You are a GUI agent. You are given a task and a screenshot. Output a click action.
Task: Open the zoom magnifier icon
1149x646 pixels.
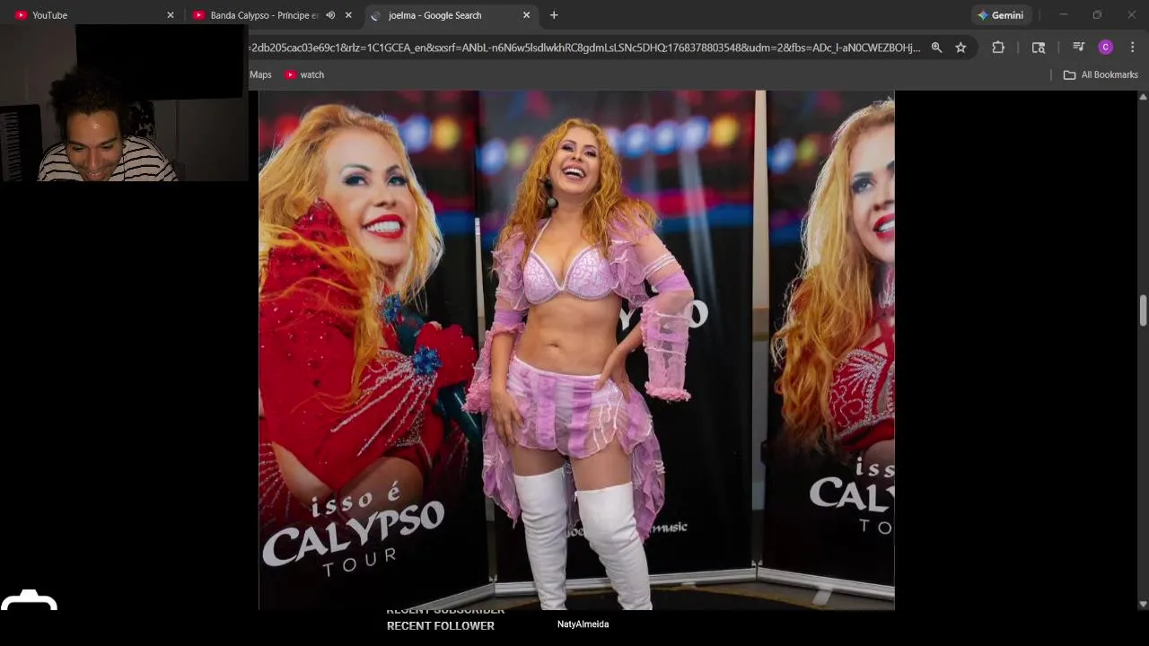(x=936, y=48)
